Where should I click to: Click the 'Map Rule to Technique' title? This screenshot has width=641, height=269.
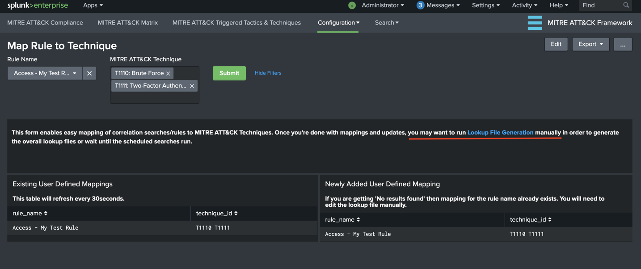[x=62, y=46]
